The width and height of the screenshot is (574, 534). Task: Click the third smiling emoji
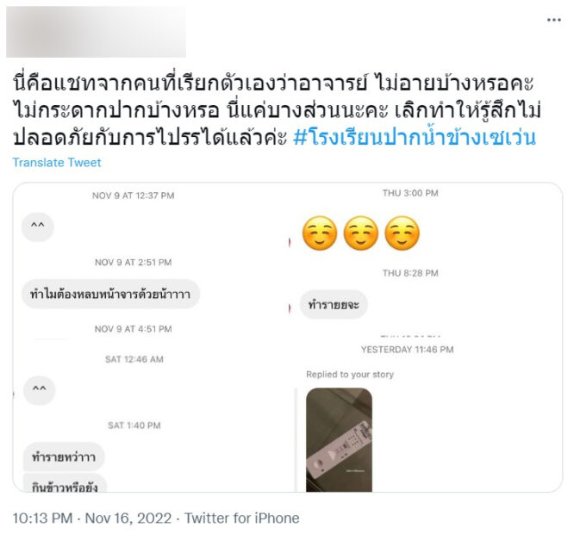coord(402,233)
